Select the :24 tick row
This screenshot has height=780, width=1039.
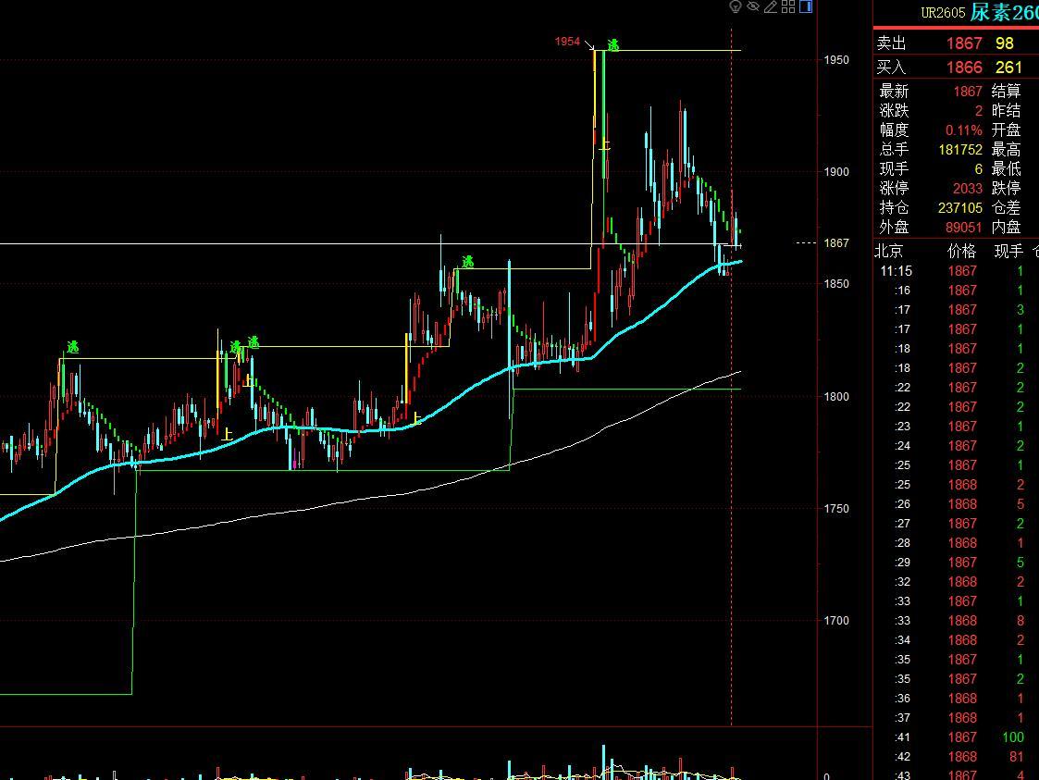[956, 445]
